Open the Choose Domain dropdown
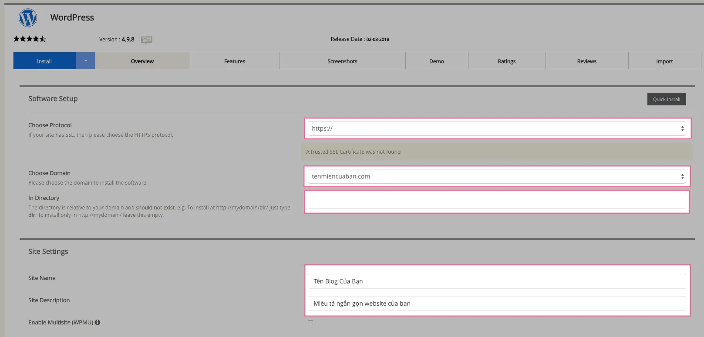The width and height of the screenshot is (704, 337). [497, 176]
